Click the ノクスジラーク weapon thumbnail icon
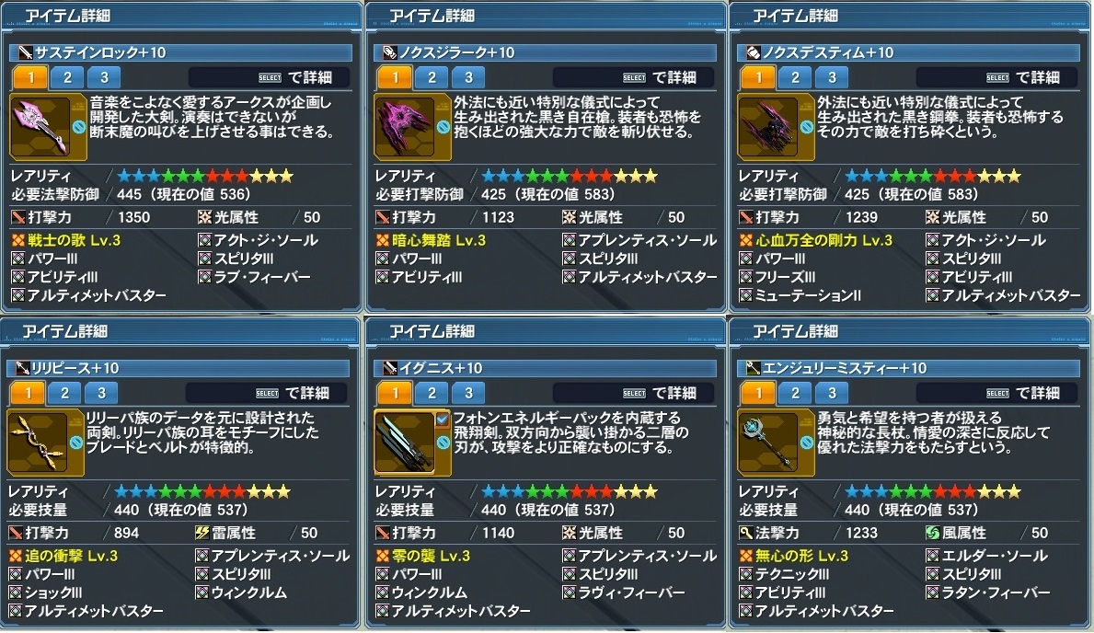The height and width of the screenshot is (633, 1094). (x=405, y=127)
